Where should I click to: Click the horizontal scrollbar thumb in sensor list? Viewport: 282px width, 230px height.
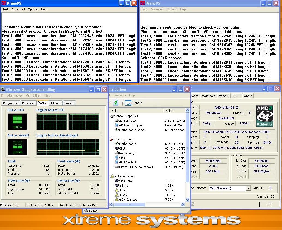pos(129,204)
